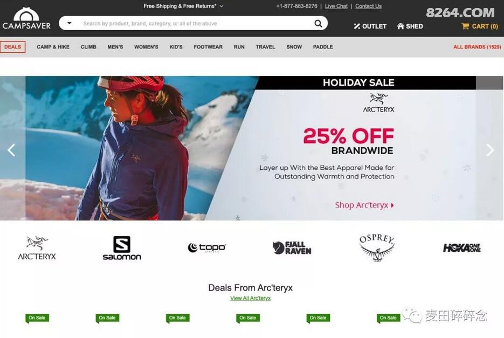
Task: Focus the product search field
Action: click(x=193, y=24)
